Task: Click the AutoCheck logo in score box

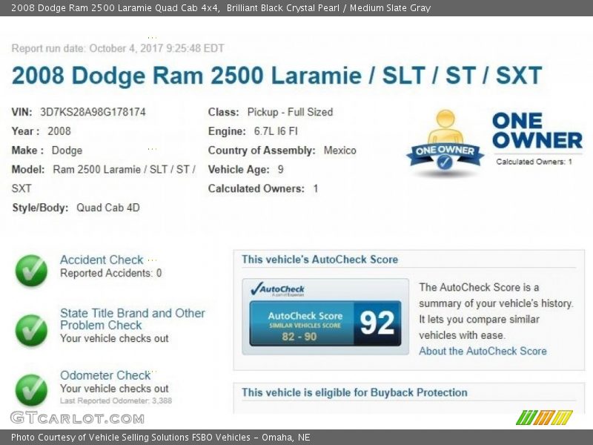Action: tap(278, 289)
